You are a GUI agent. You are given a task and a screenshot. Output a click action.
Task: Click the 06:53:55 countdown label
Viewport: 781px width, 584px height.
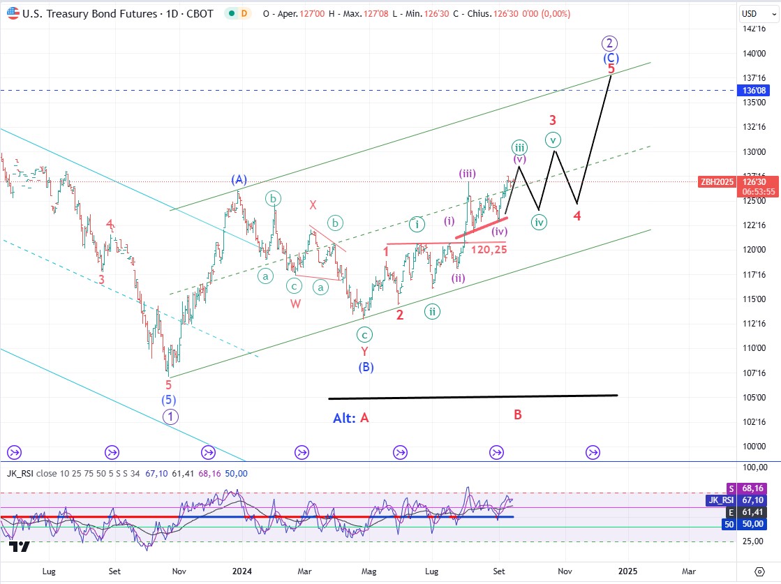[x=757, y=192]
